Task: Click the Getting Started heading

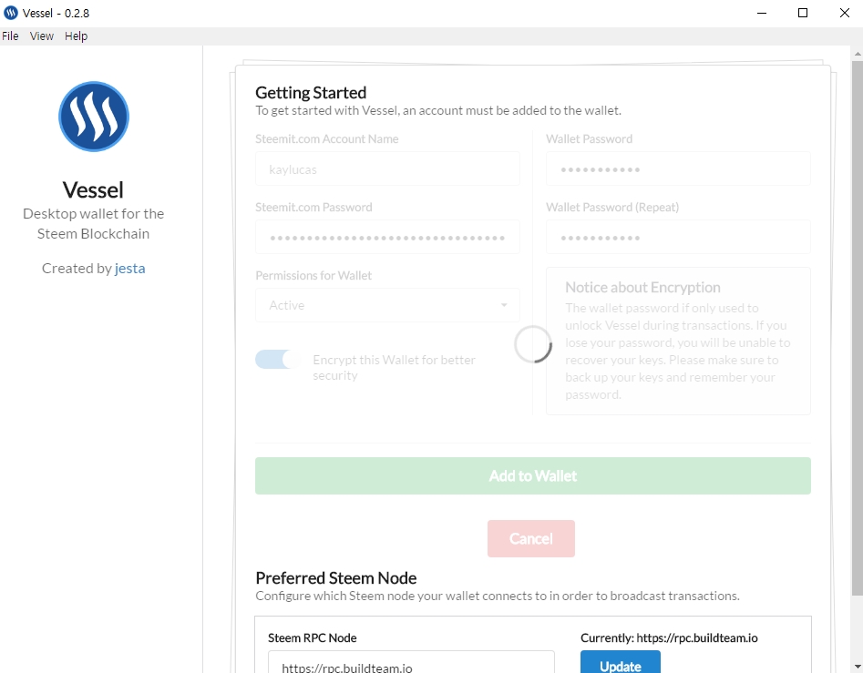Action: (311, 92)
